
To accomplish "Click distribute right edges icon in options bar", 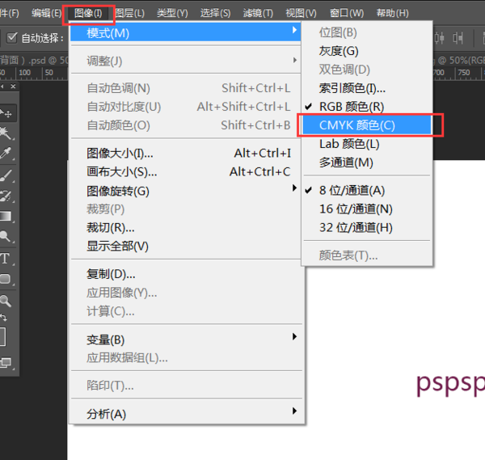I will click(458, 38).
